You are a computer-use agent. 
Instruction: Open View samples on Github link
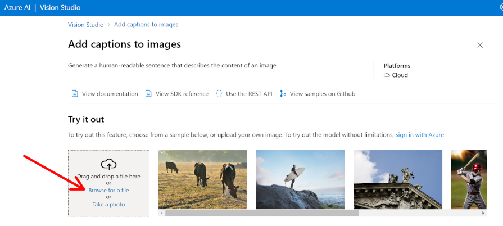point(322,94)
